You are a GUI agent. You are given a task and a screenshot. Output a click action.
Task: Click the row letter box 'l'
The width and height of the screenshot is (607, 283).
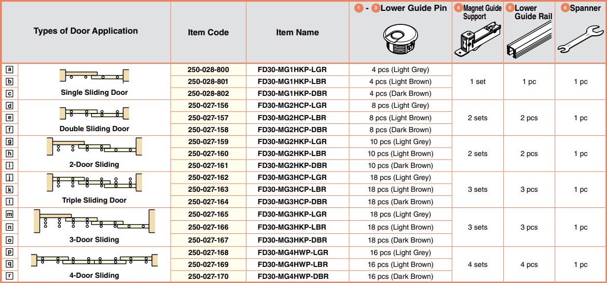click(10, 202)
